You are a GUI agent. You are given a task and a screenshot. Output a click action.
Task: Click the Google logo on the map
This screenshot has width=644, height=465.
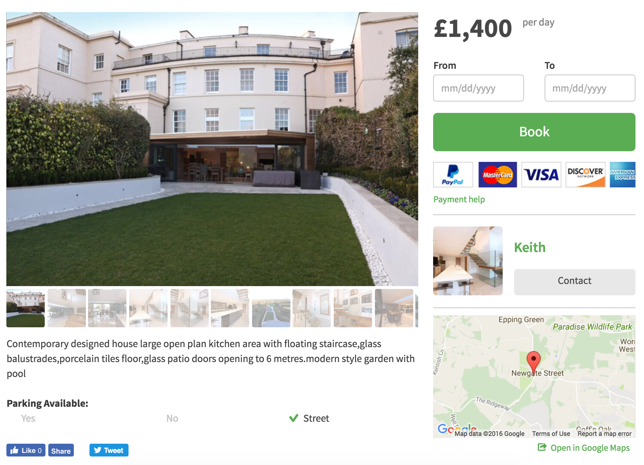(457, 429)
